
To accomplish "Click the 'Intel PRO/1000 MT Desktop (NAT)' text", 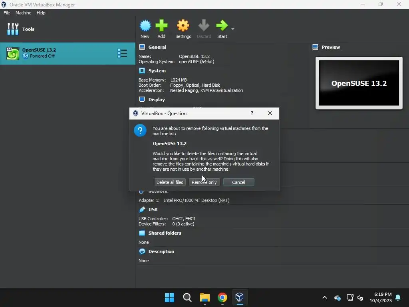I will [x=197, y=200].
